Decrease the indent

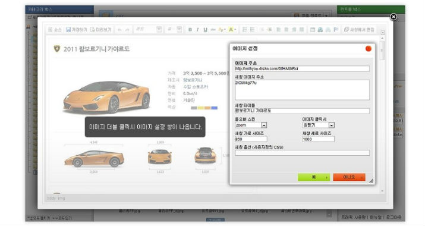262,30
